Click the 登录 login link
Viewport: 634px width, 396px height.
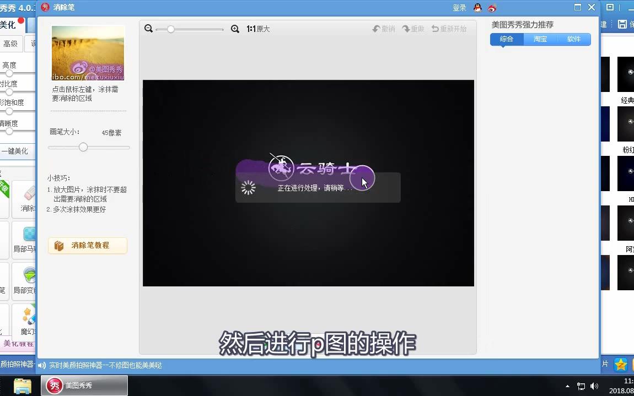[x=460, y=8]
